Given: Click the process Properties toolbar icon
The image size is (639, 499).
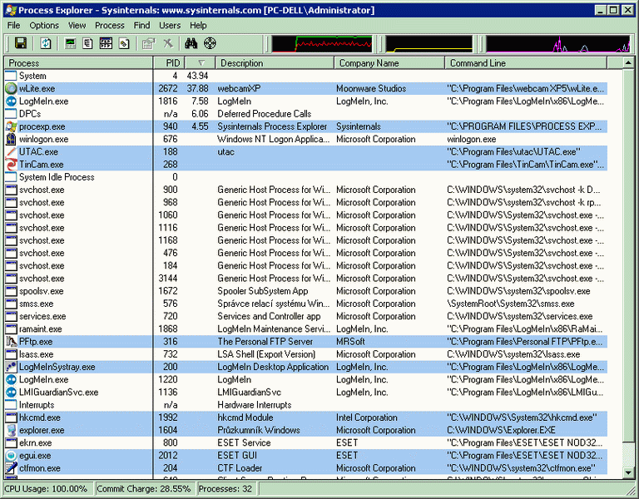Looking at the screenshot, I should pyautogui.click(x=149, y=43).
